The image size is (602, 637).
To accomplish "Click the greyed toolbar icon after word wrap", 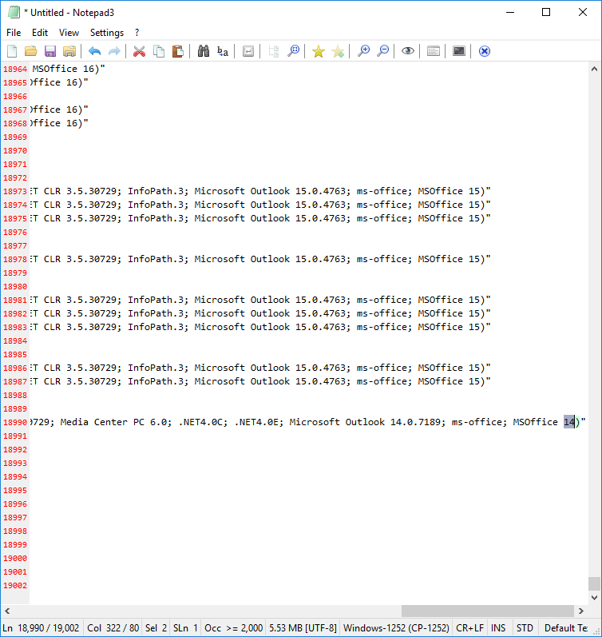I will click(274, 51).
